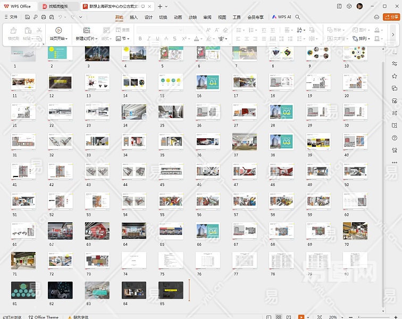
Task: Open the help icon in right sidebar
Action: coord(394,138)
